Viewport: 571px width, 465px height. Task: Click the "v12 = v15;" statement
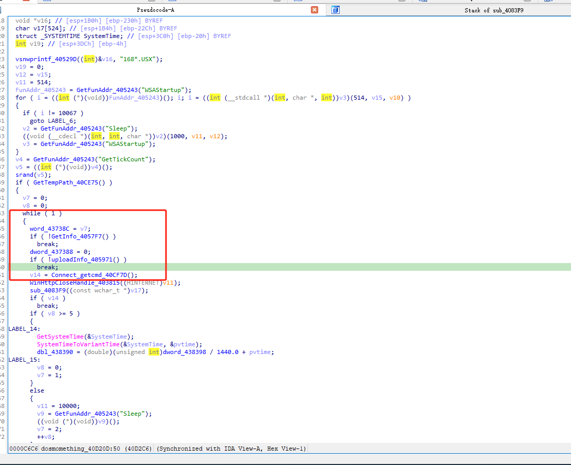(x=33, y=75)
